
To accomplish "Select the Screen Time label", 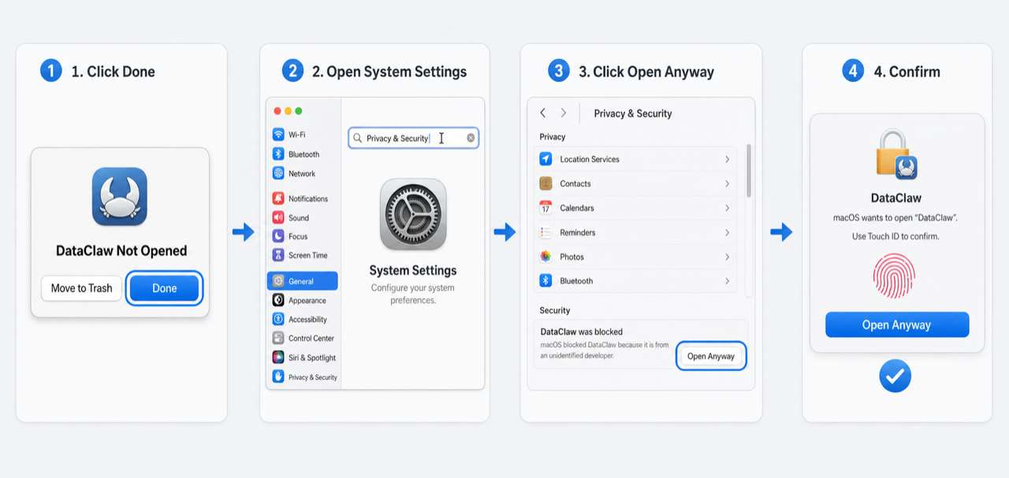I will click(x=308, y=255).
